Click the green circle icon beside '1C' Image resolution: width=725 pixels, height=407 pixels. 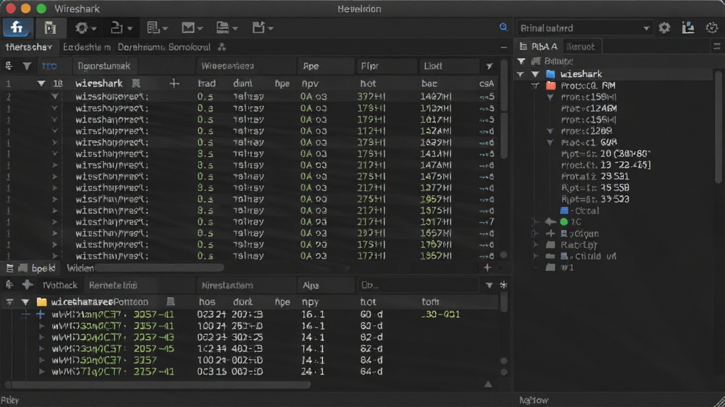coord(564,222)
